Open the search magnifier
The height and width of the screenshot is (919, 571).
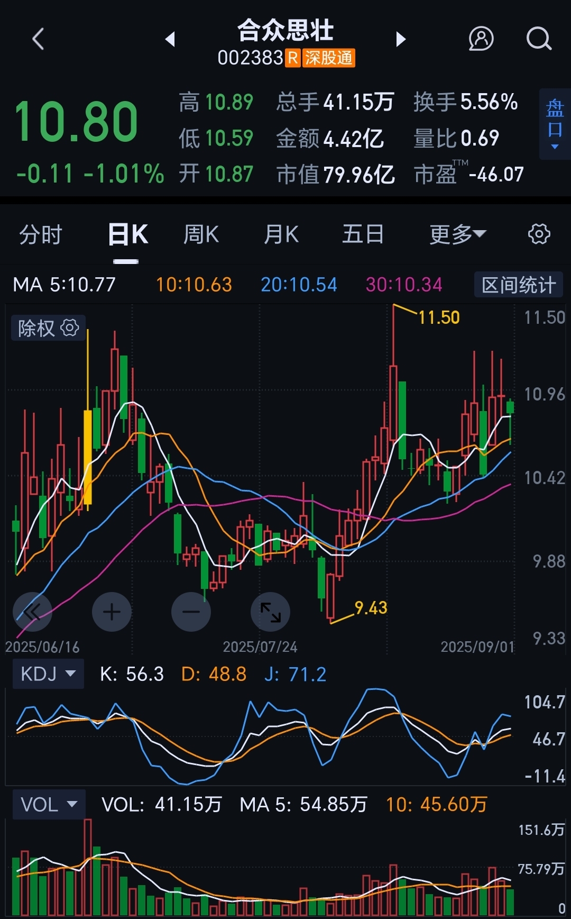pos(539,39)
